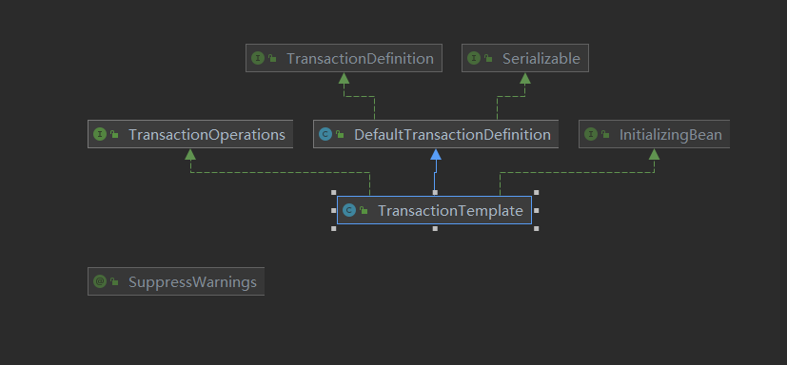787x365 pixels.
Task: Select the TransactionOperations interface node
Action: 190,134
